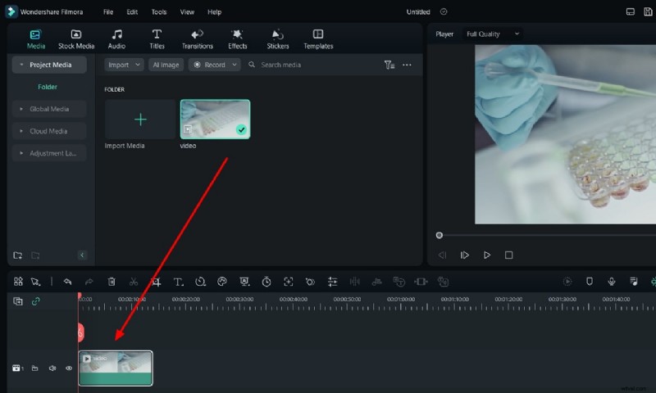The image size is (656, 393).
Task: Open the media filter and sort options
Action: click(389, 65)
